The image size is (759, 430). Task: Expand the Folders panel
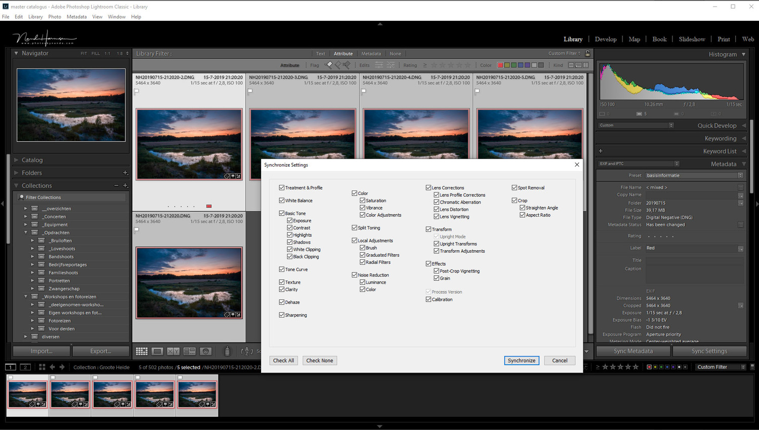coord(16,173)
